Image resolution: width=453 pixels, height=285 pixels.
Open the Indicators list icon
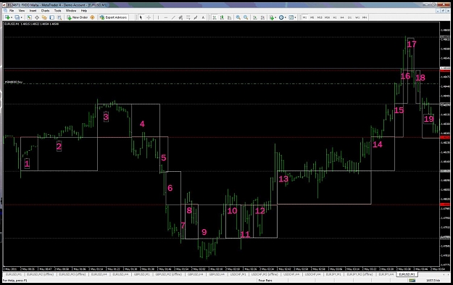272,17
